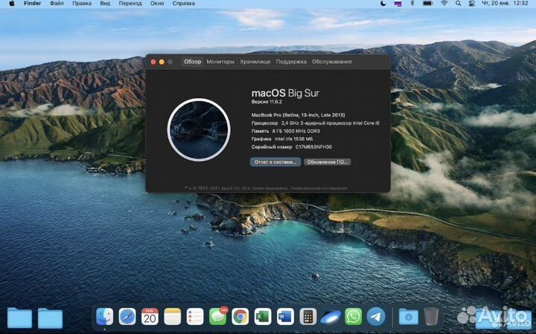Click the Версия 11.6.2 text
This screenshot has height=334, width=536.
coord(267,102)
